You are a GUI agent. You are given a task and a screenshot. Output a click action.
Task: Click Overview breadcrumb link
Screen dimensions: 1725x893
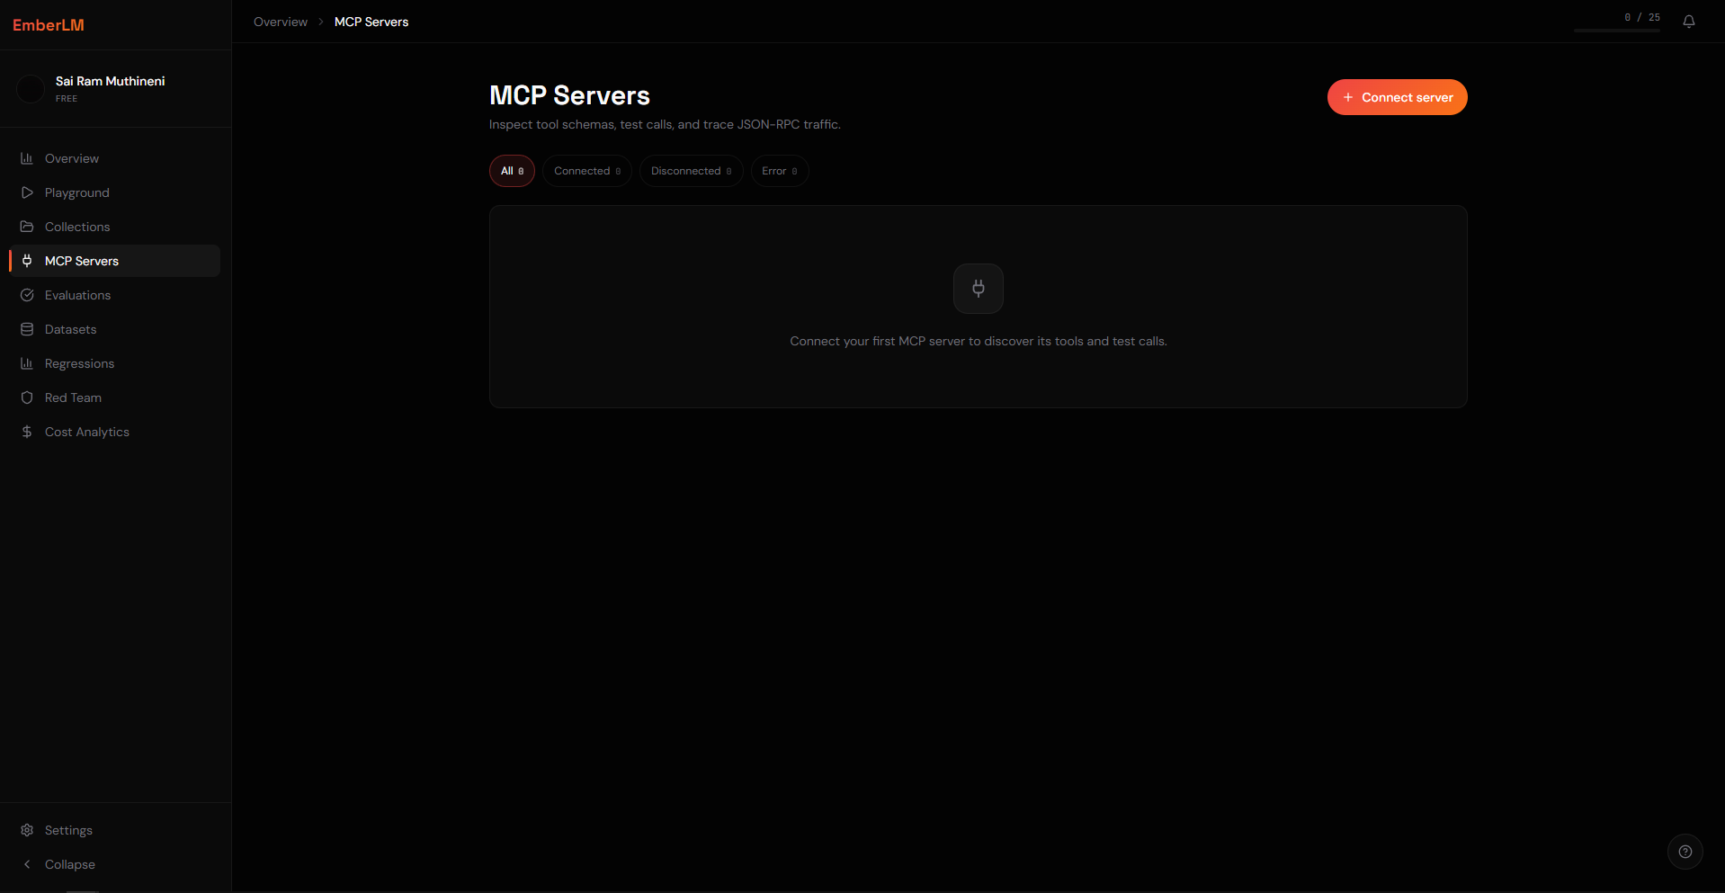pos(281,22)
